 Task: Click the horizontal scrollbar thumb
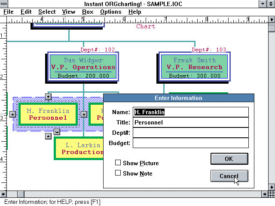[21, 194]
